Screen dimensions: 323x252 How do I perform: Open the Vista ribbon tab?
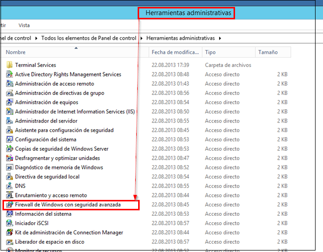[24, 25]
